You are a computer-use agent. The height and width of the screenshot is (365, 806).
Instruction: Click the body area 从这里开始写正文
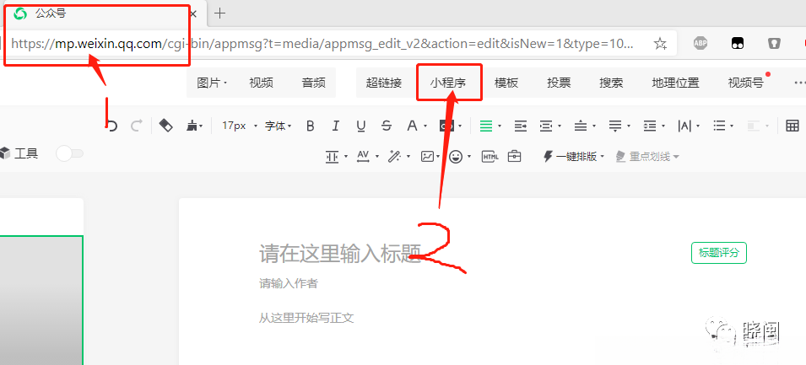306,318
